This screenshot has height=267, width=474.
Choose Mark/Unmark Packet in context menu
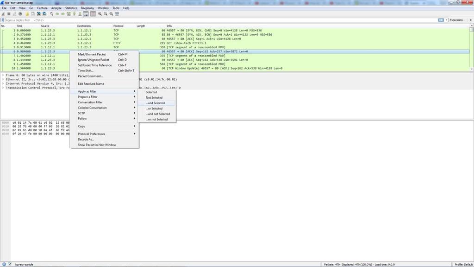pos(104,54)
